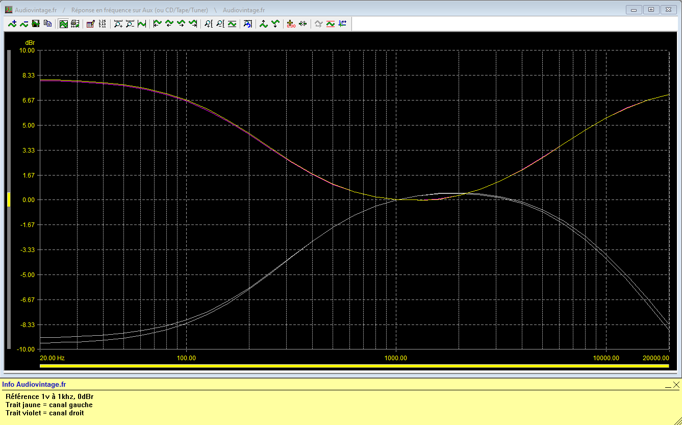
Task: Zoom in vertically with magnifier plus bracket icon
Action: point(208,23)
